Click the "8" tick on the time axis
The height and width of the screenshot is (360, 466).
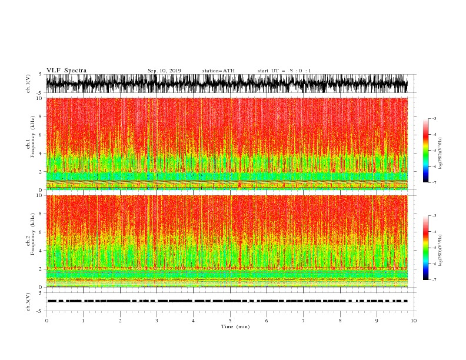click(340, 321)
